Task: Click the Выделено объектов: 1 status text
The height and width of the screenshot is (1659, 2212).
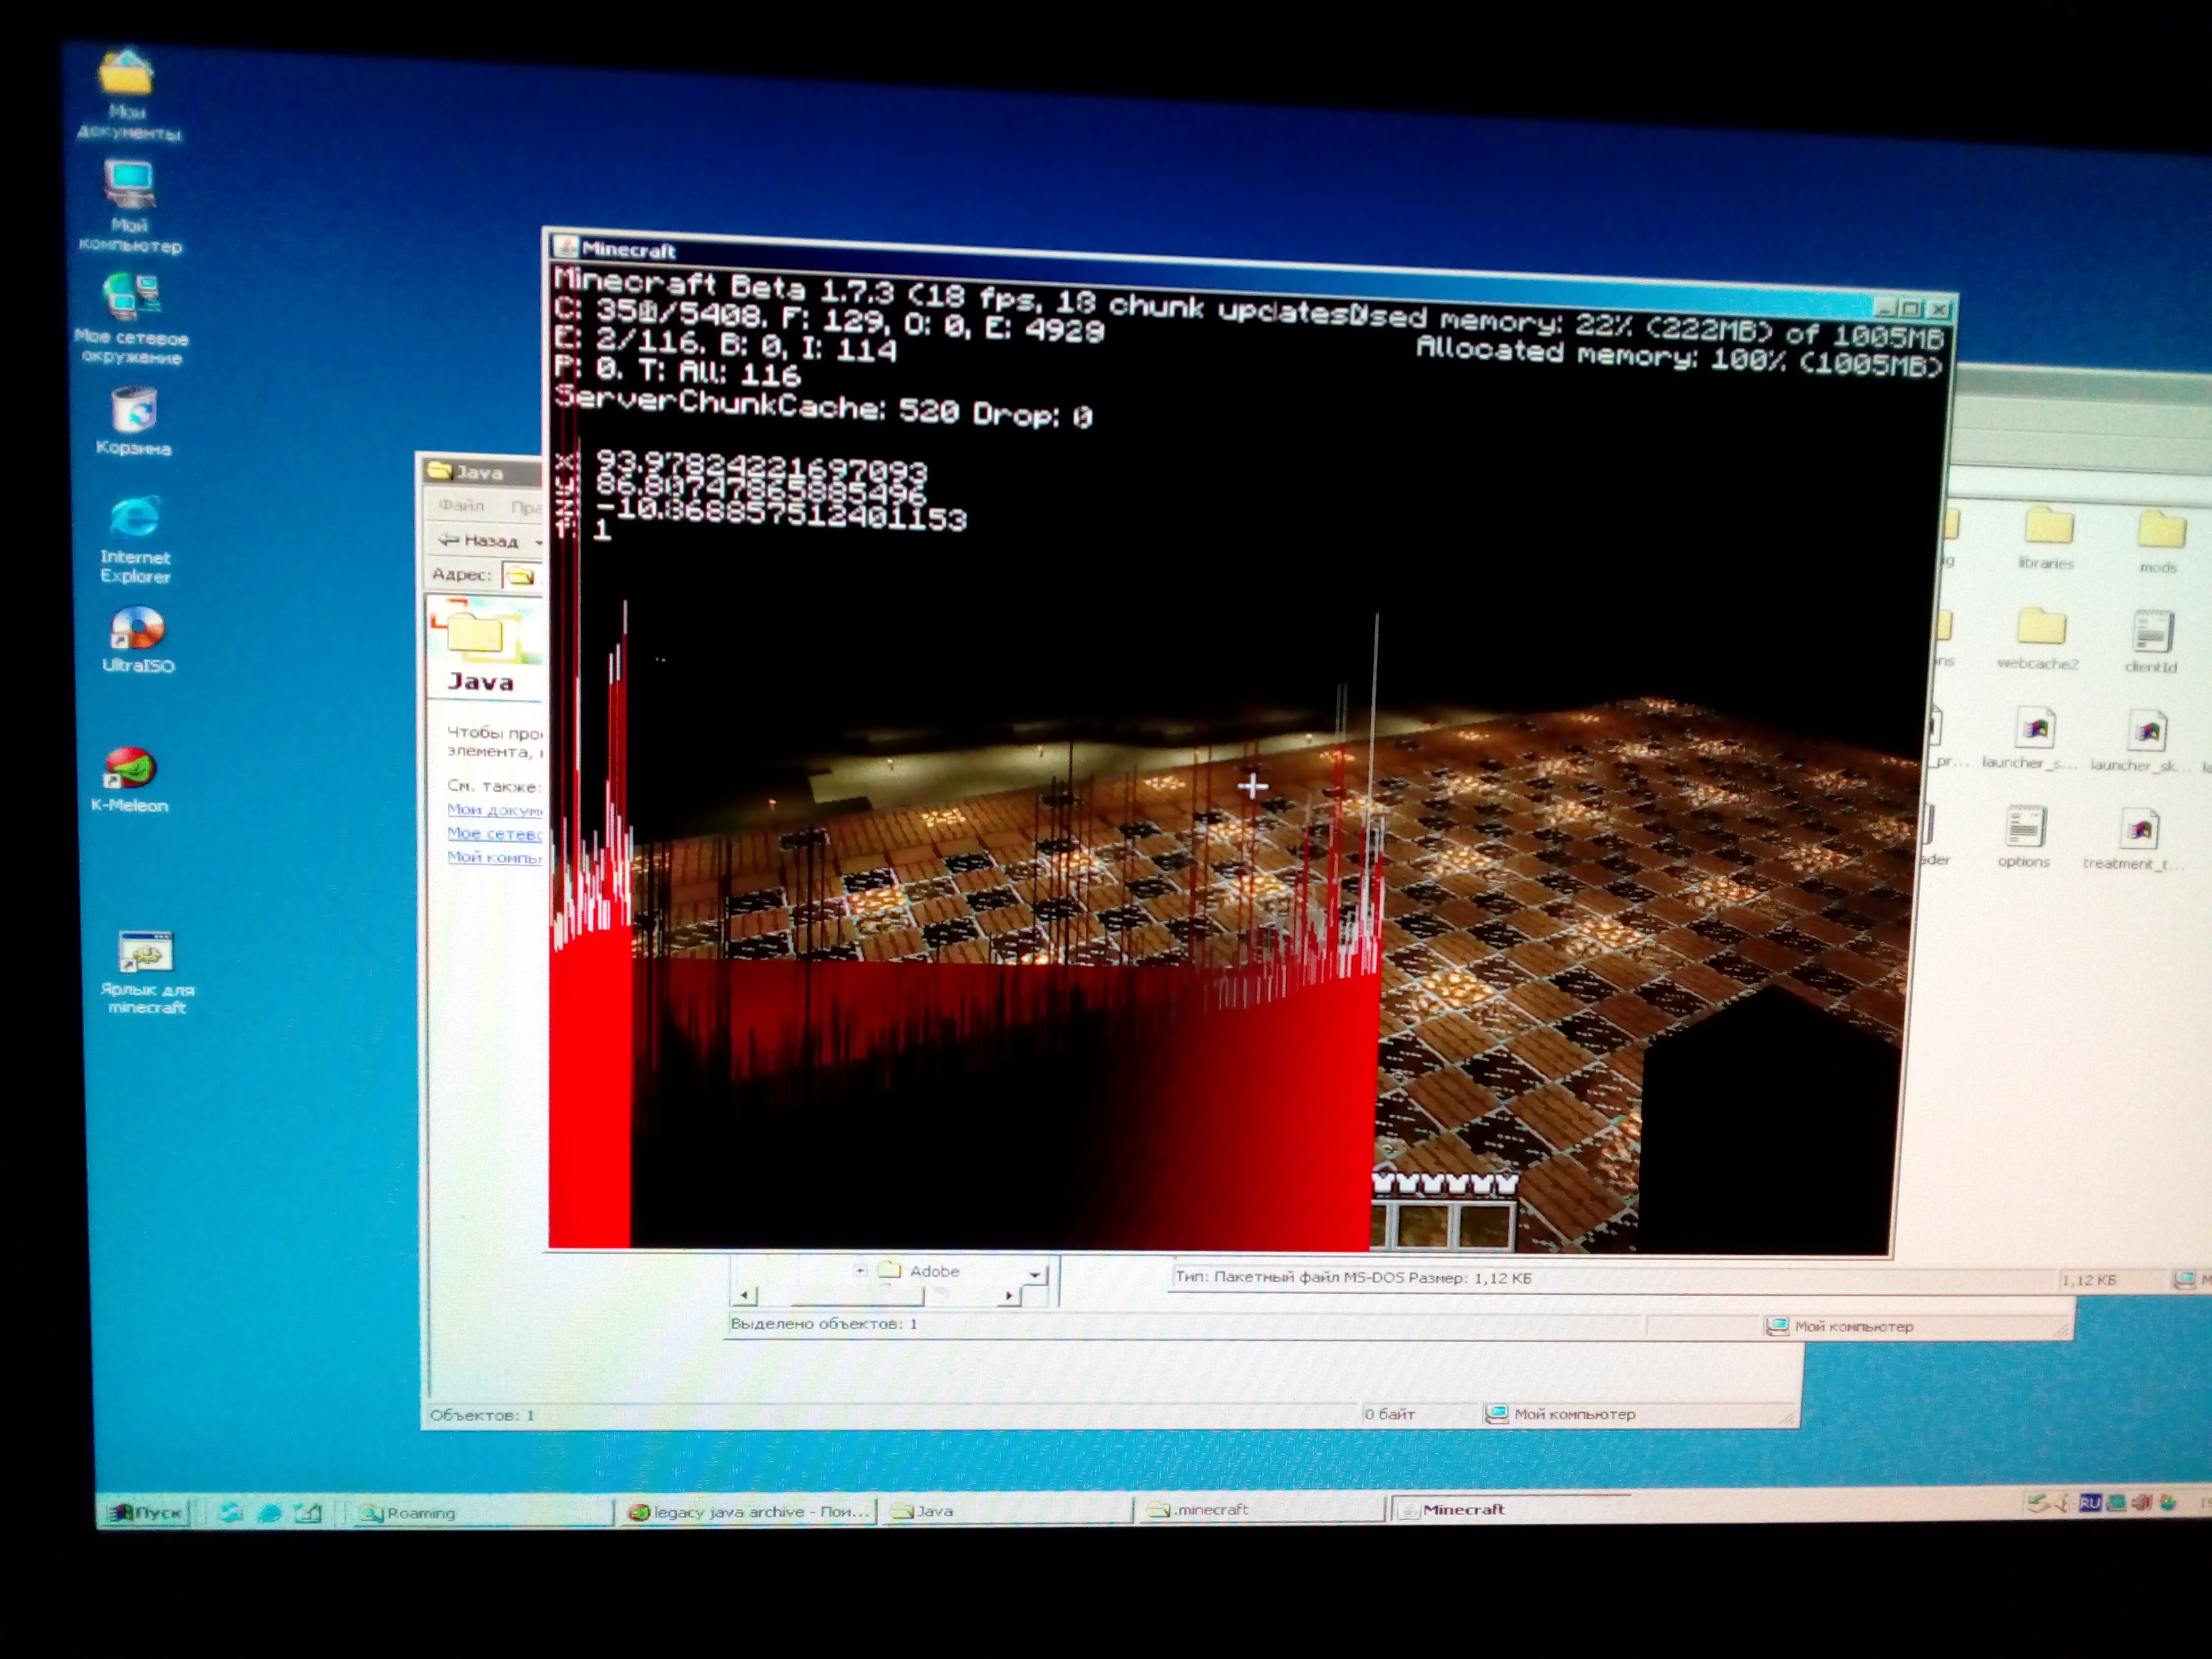Action: (x=823, y=1323)
